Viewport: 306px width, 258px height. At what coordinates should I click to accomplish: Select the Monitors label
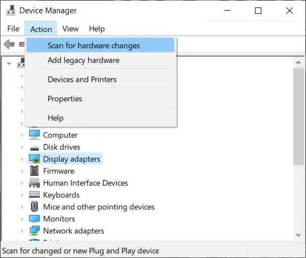pyautogui.click(x=59, y=219)
